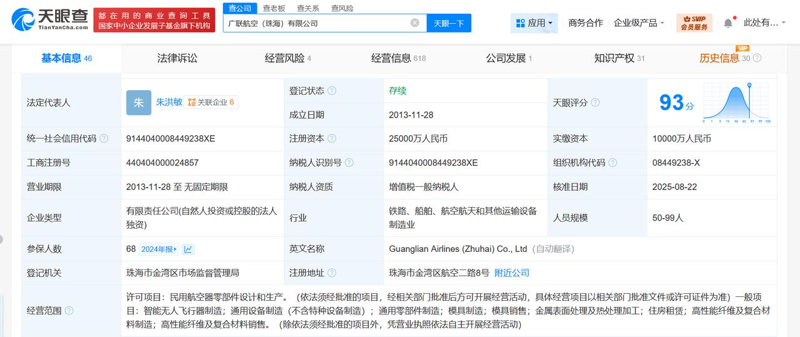Open the 知识产权 tab
800x337 pixels.
tap(619, 58)
